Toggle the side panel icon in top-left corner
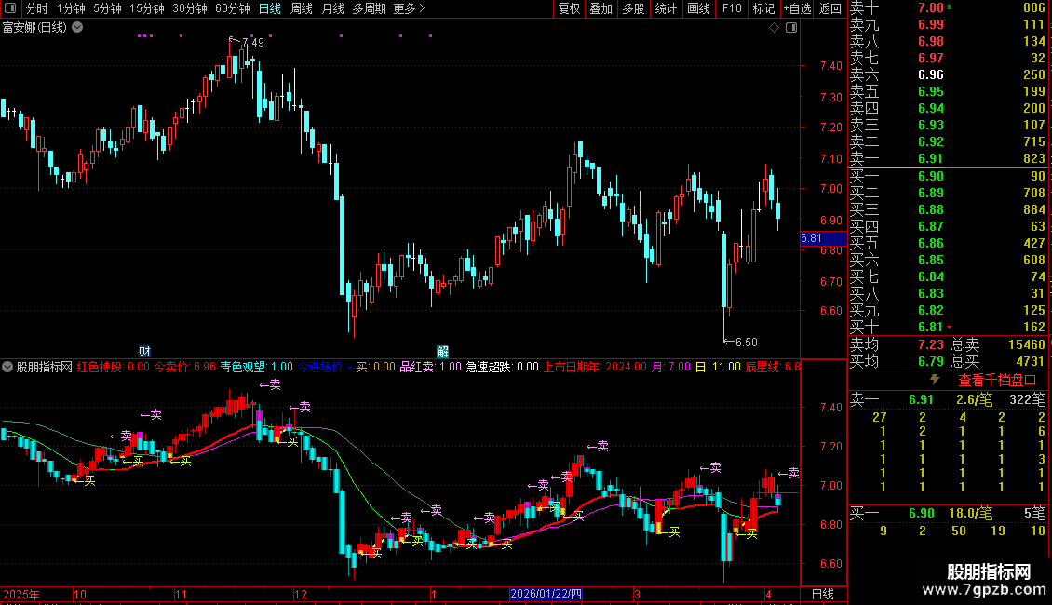1052x605 pixels. click(10, 8)
